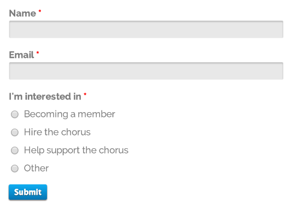Image resolution: width=294 pixels, height=209 pixels.
Task: Click into the Name text field
Action: point(146,30)
